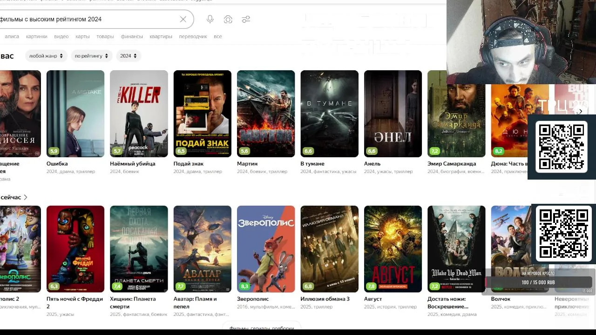
Task: Expand the 'сейчас' section chevron
Action: (x=26, y=197)
